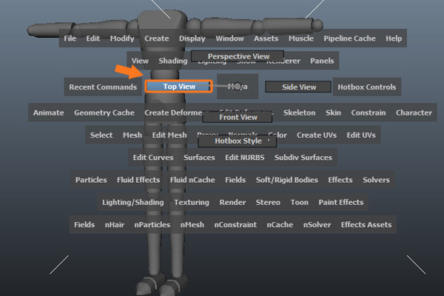The width and height of the screenshot is (444, 296).
Task: Open the Paint Effects menu
Action: point(341,202)
